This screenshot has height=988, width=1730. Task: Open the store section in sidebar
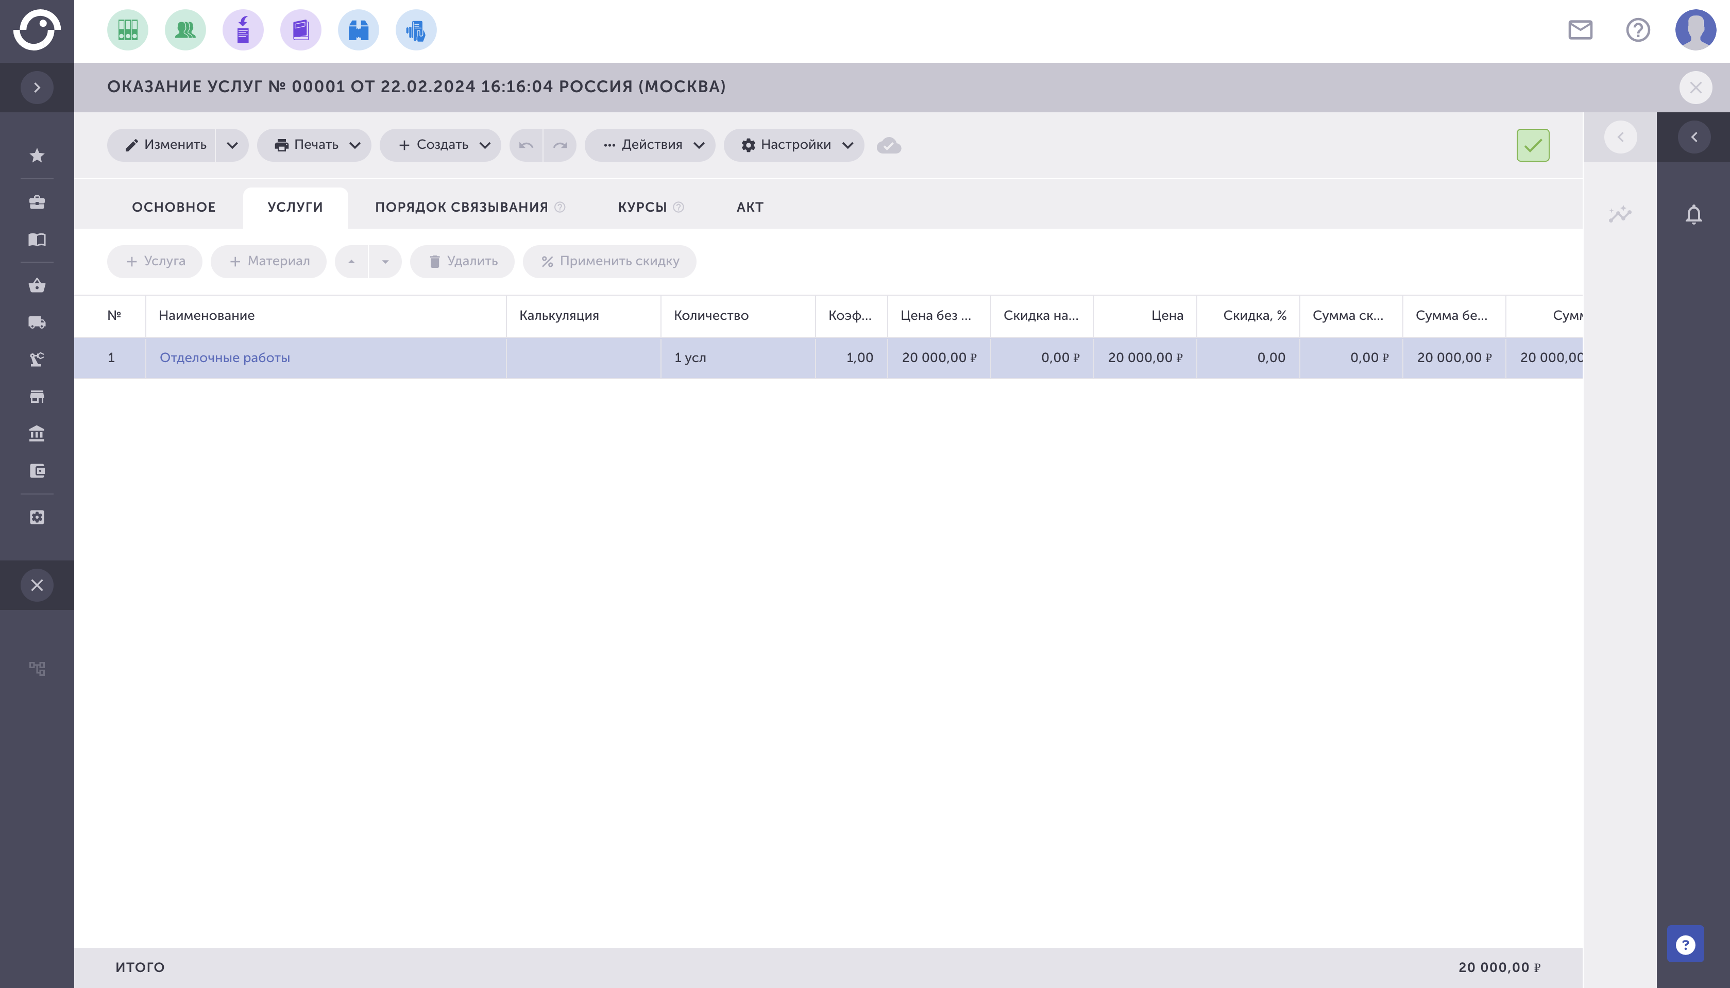(37, 396)
